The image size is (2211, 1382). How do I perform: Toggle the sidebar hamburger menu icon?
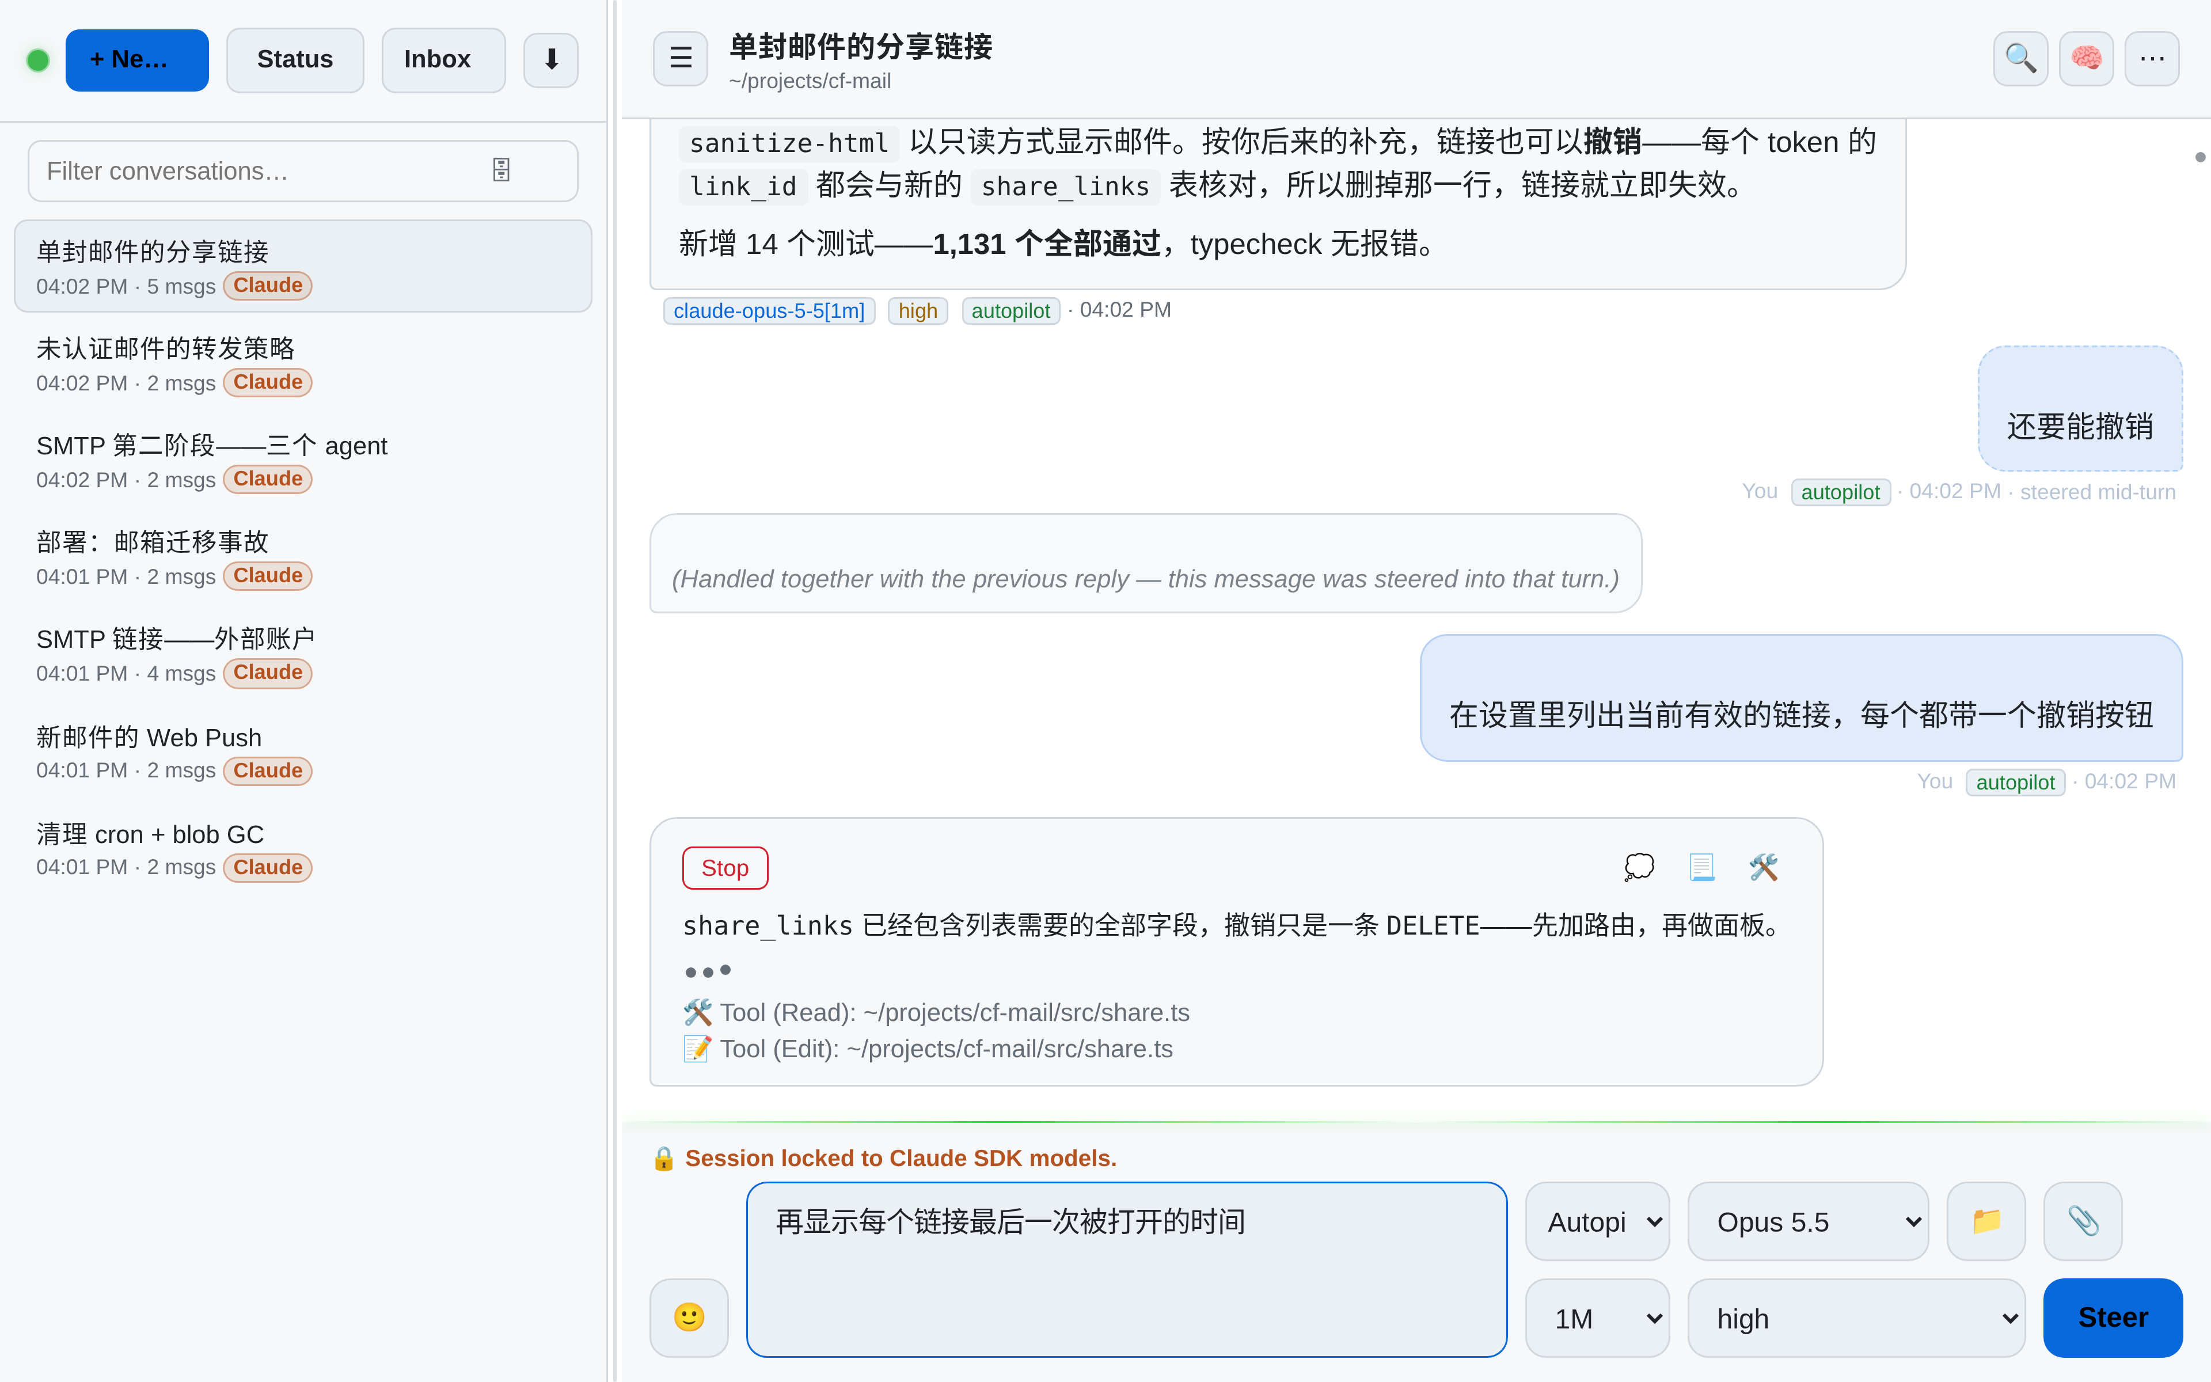[x=681, y=59]
